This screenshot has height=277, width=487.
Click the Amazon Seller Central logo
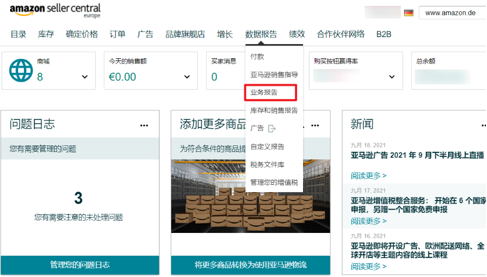tap(55, 11)
